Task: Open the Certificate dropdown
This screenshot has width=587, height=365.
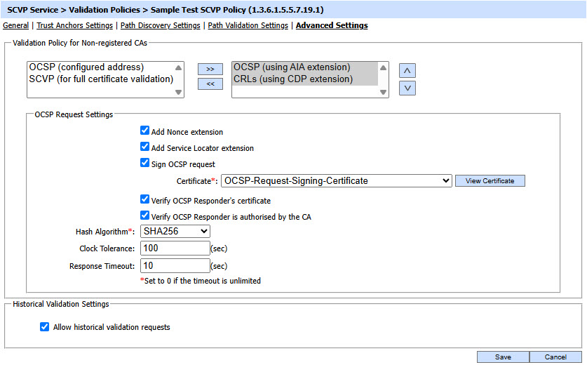Action: pos(336,181)
